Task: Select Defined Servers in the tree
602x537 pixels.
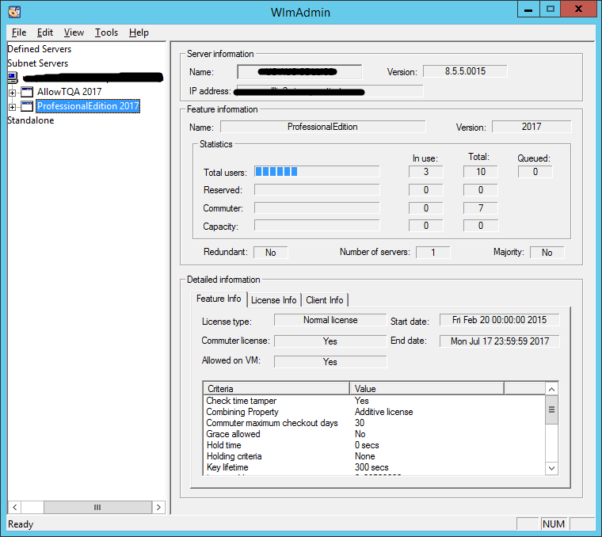Action: pyautogui.click(x=39, y=49)
